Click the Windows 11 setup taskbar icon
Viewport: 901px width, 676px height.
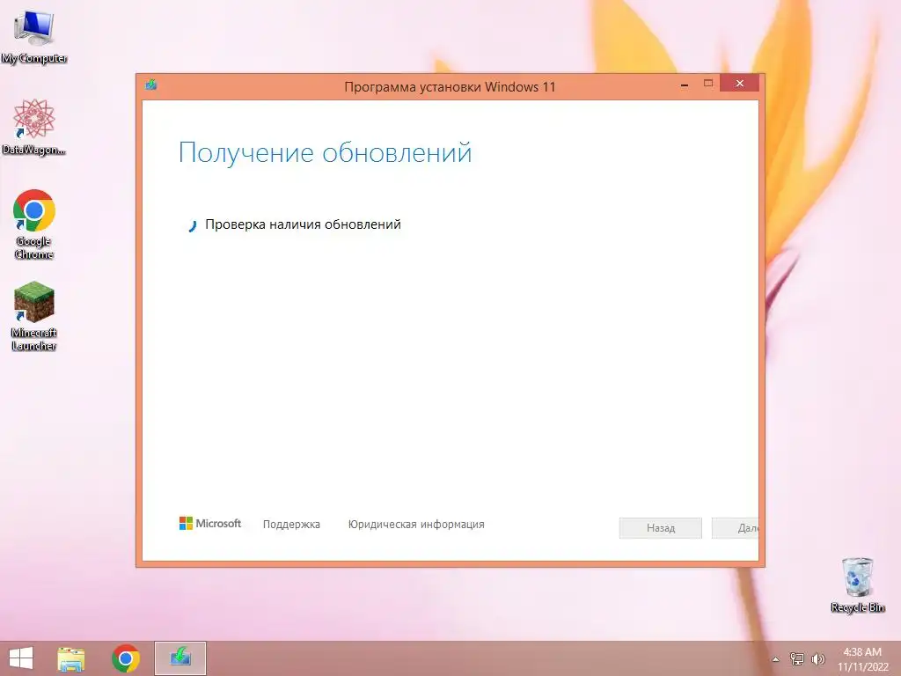click(180, 658)
